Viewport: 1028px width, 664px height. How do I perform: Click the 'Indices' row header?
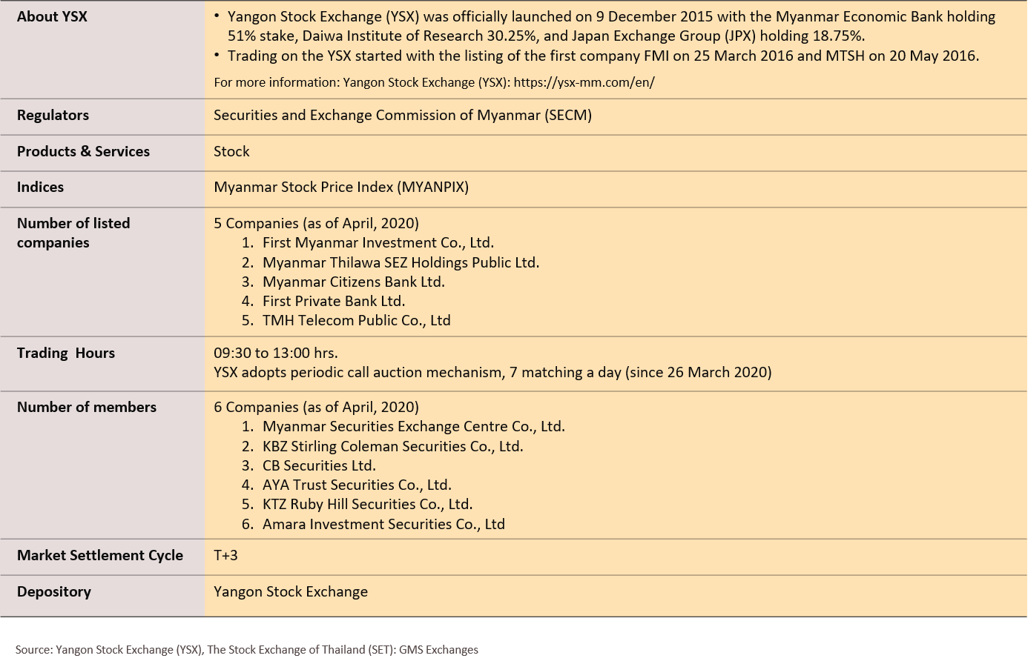click(x=40, y=187)
